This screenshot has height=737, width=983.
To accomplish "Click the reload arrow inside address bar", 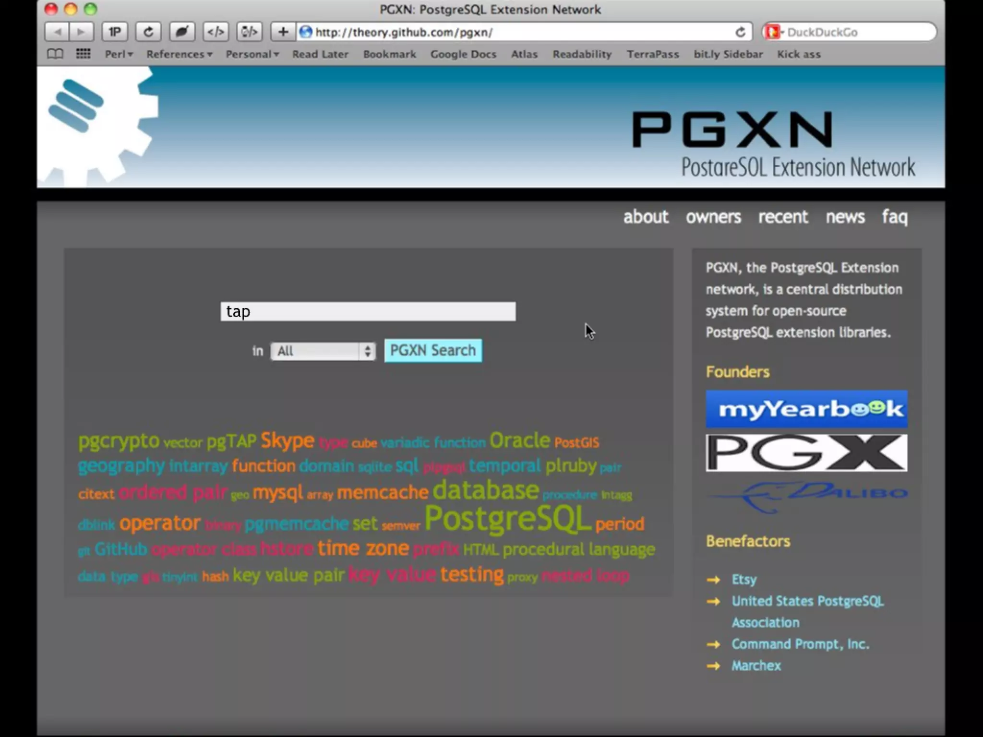I will [x=741, y=32].
